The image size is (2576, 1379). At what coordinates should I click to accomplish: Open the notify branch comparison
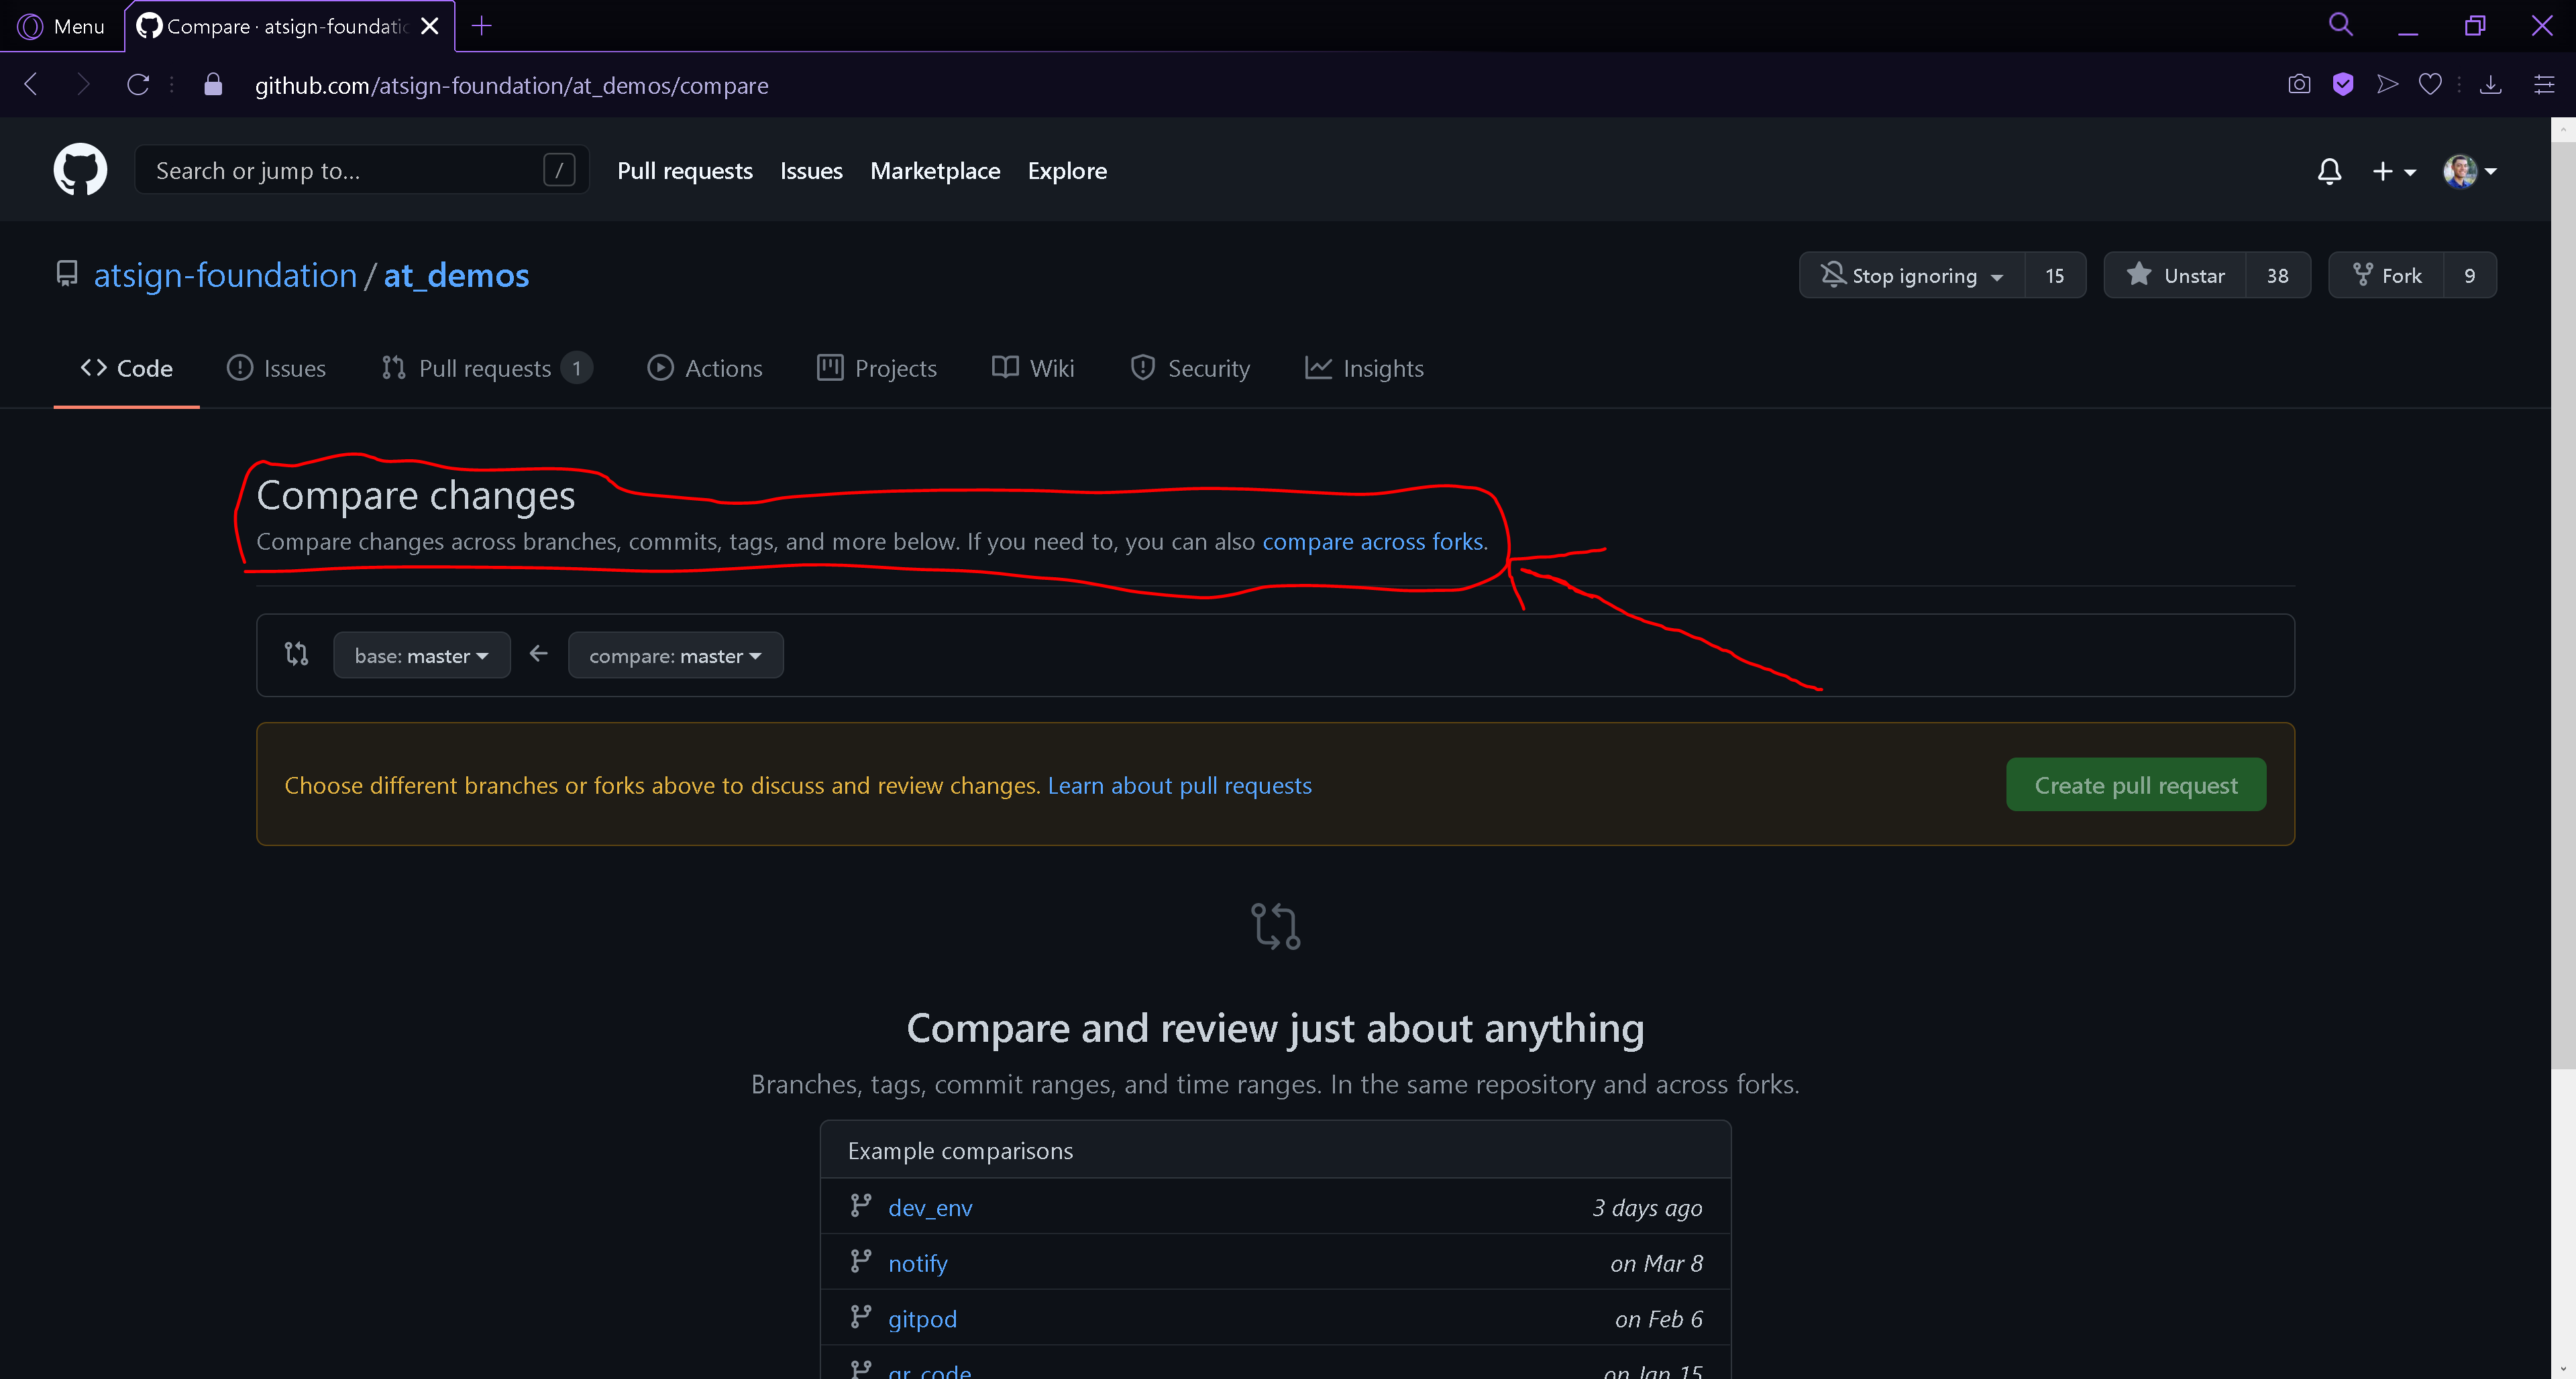918,1264
